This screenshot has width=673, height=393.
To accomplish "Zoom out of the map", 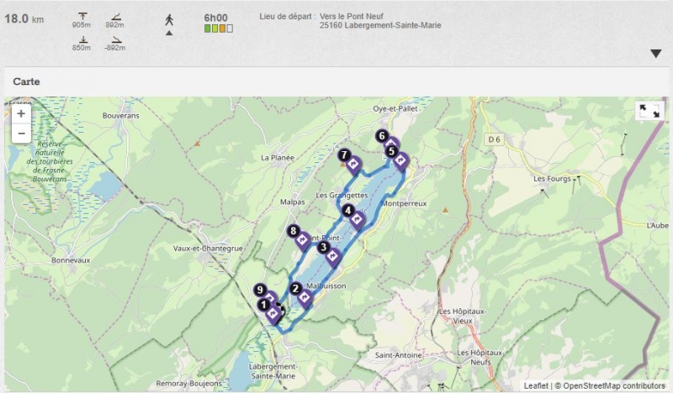I will pos(21,134).
